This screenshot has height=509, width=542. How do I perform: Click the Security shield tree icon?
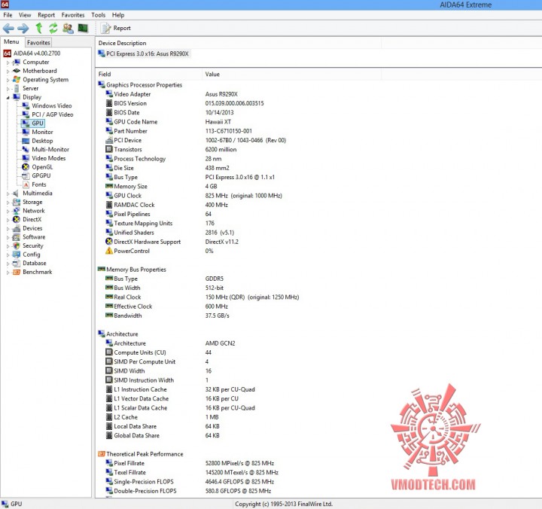click(x=17, y=245)
